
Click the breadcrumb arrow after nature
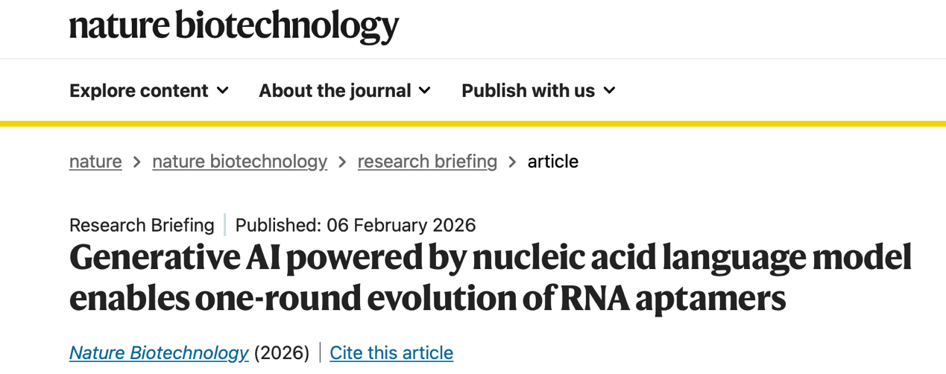pos(137,162)
